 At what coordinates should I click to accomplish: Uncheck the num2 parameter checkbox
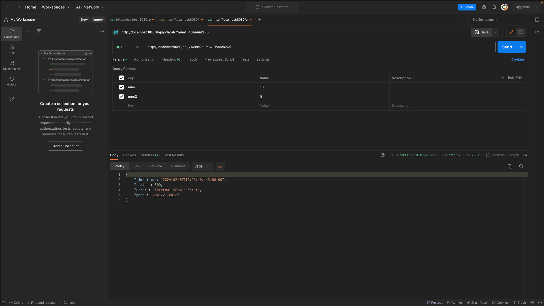click(x=121, y=97)
